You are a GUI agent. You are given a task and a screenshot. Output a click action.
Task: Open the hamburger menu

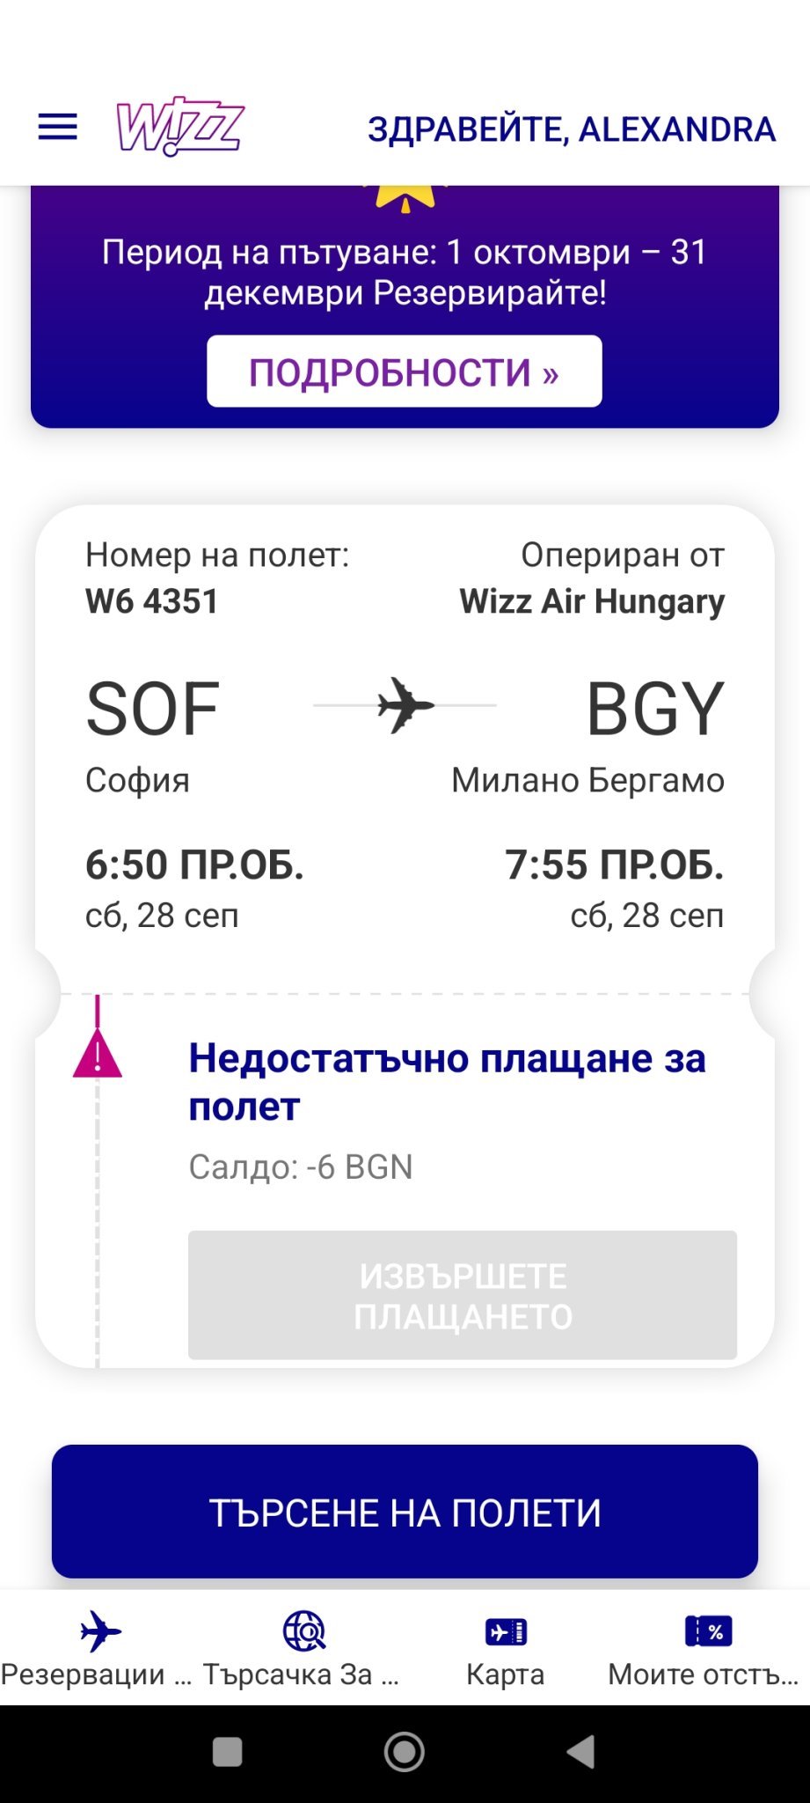57,128
